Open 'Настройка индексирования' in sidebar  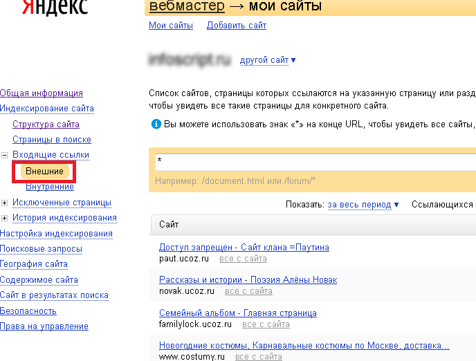(x=56, y=234)
